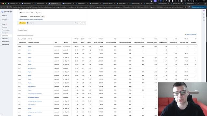Click the Возраст column header
The image size is (207, 116).
click(66, 43)
